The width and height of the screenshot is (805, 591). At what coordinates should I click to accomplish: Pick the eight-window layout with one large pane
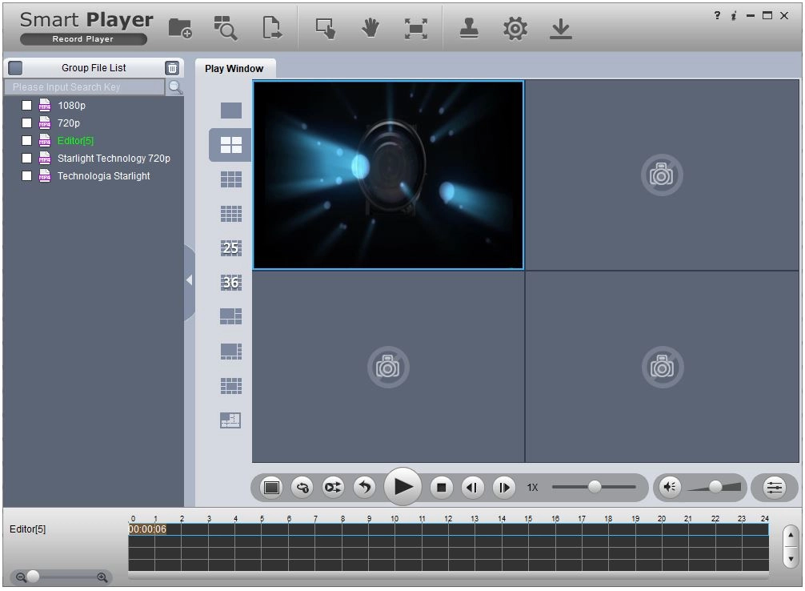click(x=231, y=351)
